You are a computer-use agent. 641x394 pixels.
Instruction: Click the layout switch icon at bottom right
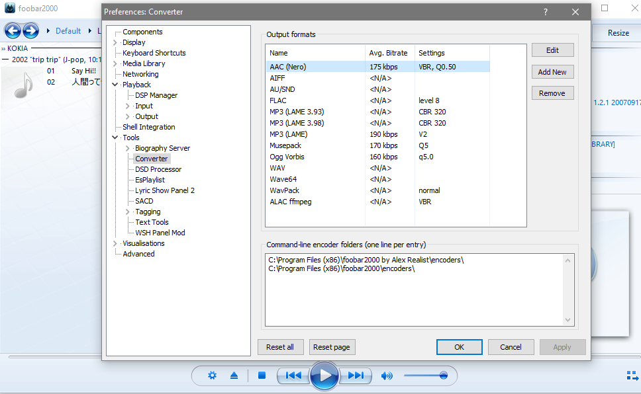[x=632, y=375]
